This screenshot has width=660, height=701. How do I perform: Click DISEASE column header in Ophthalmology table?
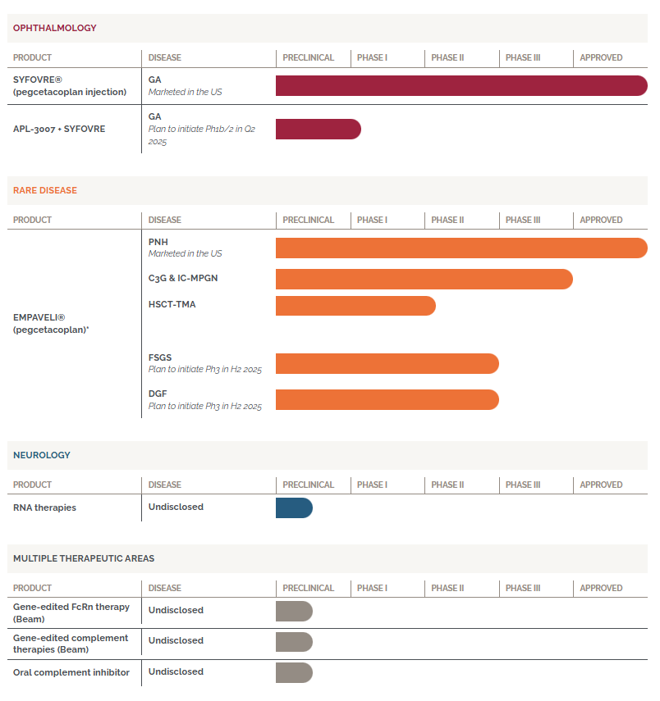(x=165, y=57)
